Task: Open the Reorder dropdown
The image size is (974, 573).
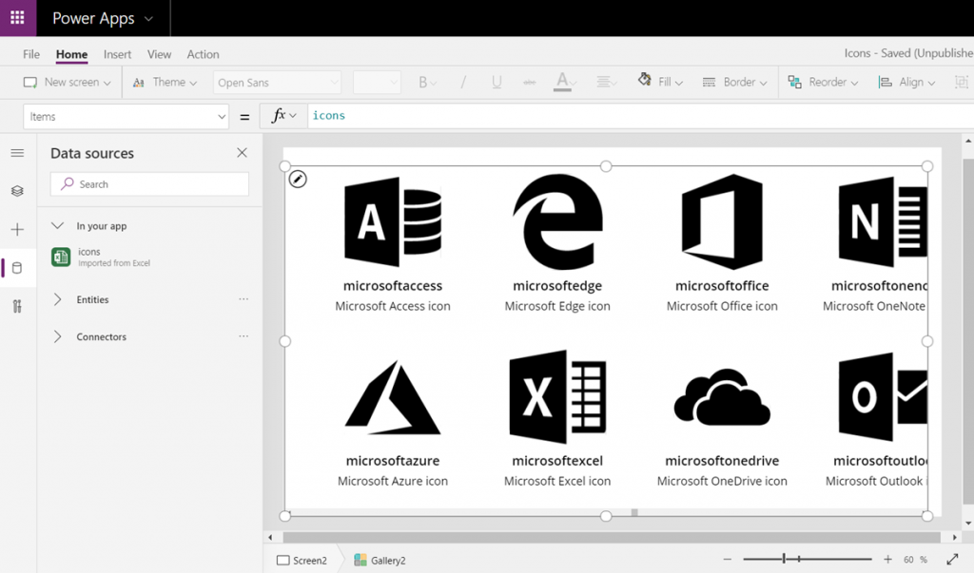Action: [x=823, y=82]
